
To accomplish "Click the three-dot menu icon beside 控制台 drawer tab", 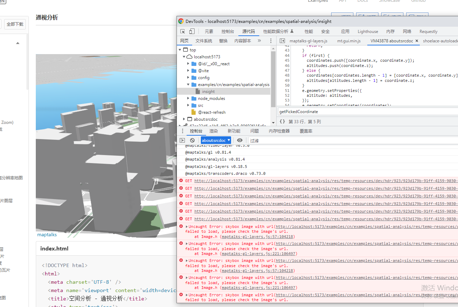I will pyautogui.click(x=183, y=131).
